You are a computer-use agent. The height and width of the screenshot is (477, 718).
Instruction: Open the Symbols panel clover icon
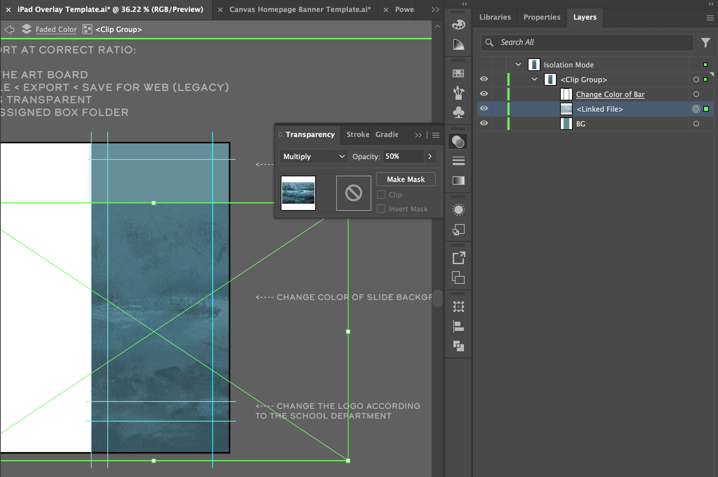(458, 112)
